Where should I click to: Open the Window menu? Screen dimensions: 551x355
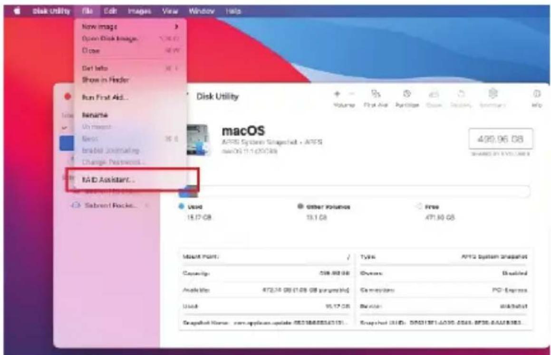click(x=202, y=11)
